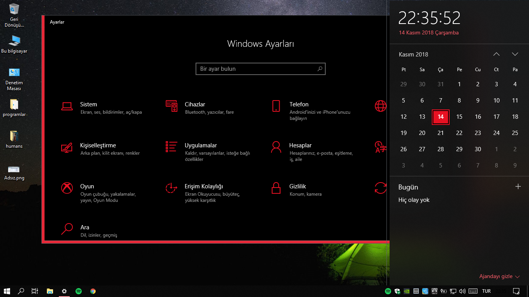Select Denetim Masası desktop icon
Image resolution: width=529 pixels, height=297 pixels.
(x=14, y=80)
